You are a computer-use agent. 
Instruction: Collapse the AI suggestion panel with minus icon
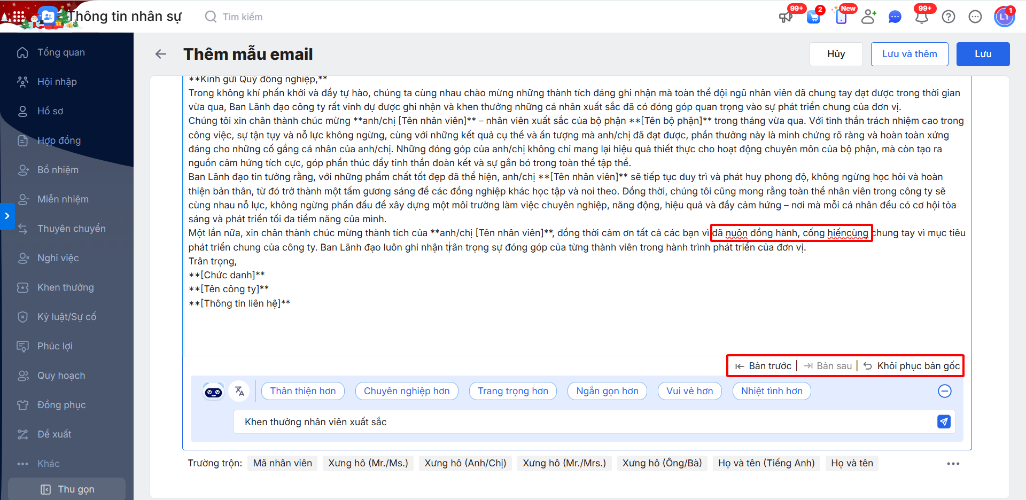coord(945,391)
